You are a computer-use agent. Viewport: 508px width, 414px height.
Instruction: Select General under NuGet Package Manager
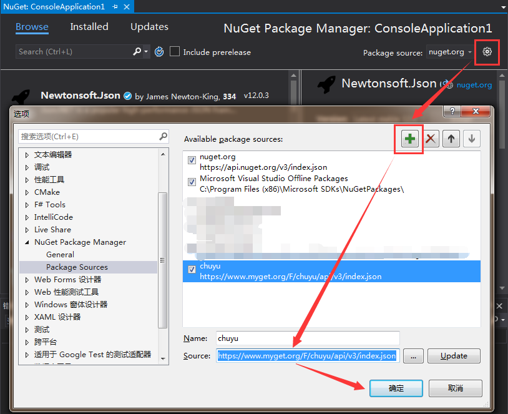coord(61,255)
